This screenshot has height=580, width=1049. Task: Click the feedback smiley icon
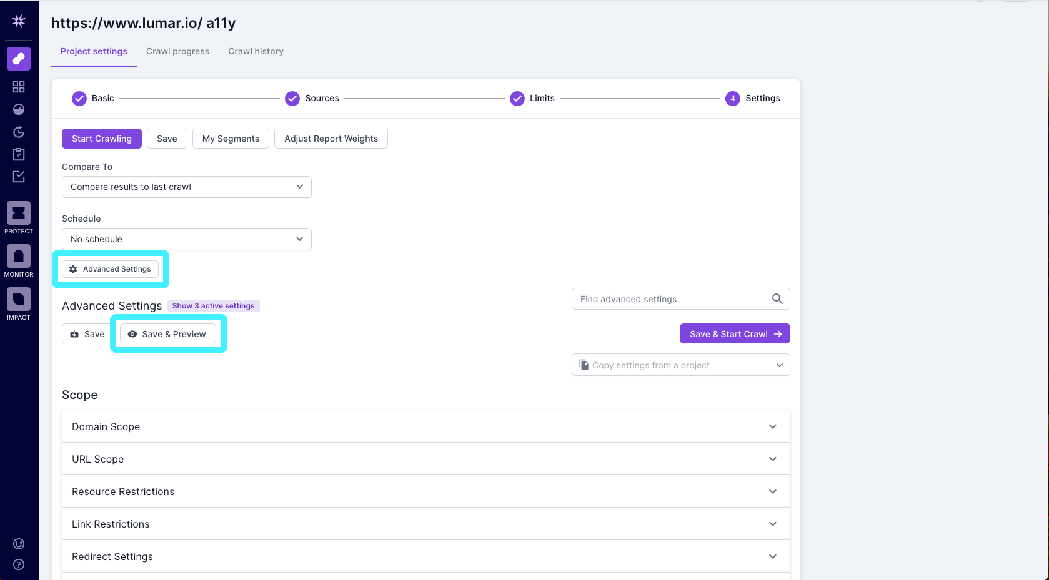(x=18, y=544)
